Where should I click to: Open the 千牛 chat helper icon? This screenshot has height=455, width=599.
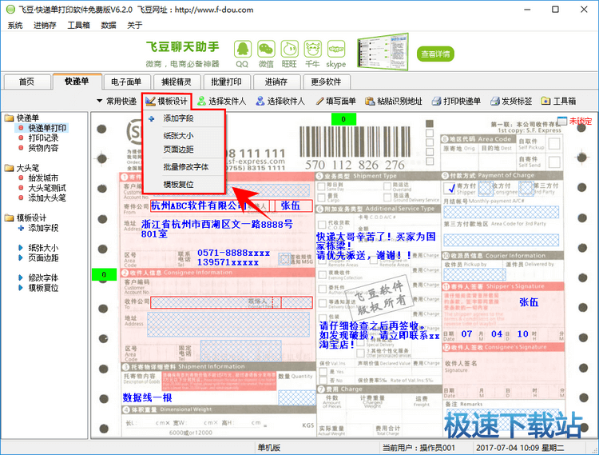pos(312,50)
